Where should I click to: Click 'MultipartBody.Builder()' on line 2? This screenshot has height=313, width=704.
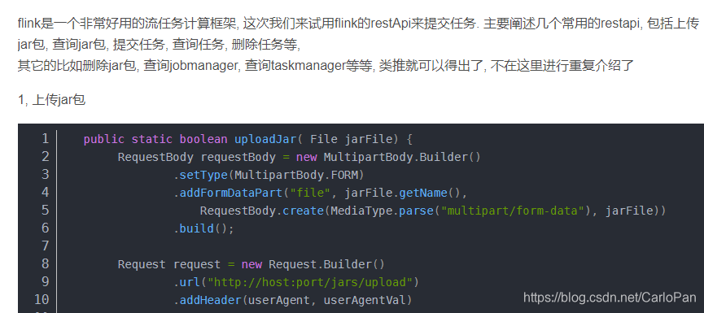click(402, 158)
